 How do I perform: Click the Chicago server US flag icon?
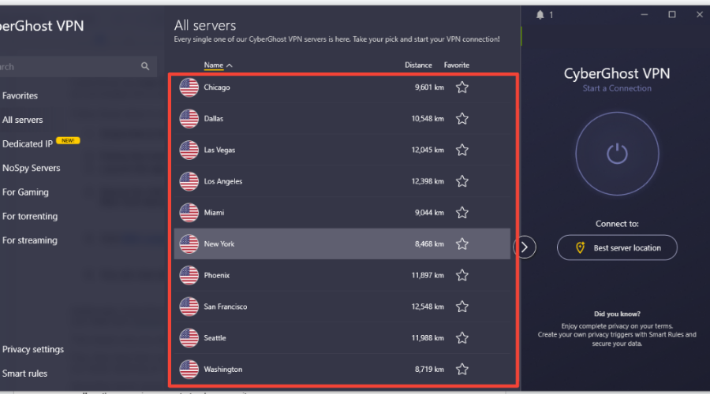(189, 87)
